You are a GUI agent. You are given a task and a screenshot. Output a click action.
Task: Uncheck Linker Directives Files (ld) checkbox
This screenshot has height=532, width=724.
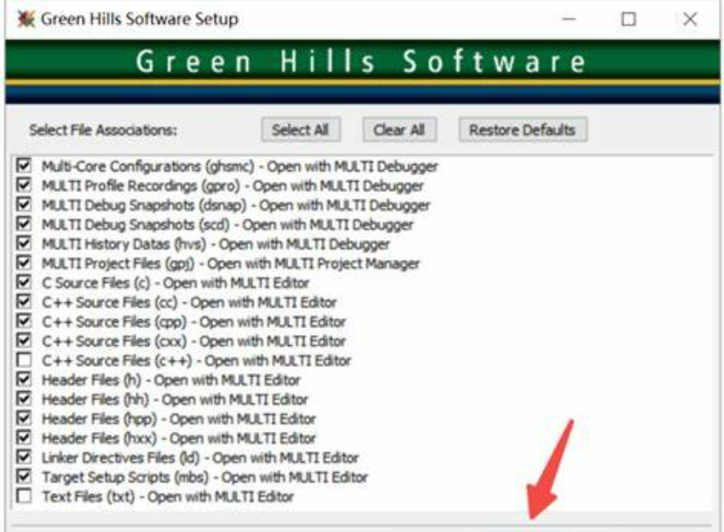pos(24,457)
